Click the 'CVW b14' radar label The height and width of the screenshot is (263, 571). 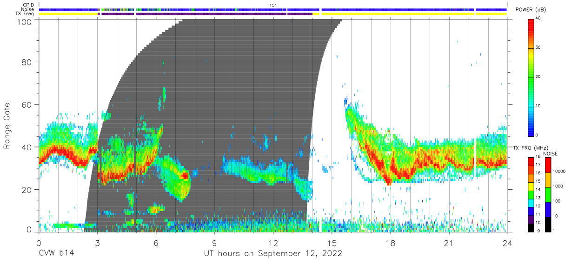point(56,254)
